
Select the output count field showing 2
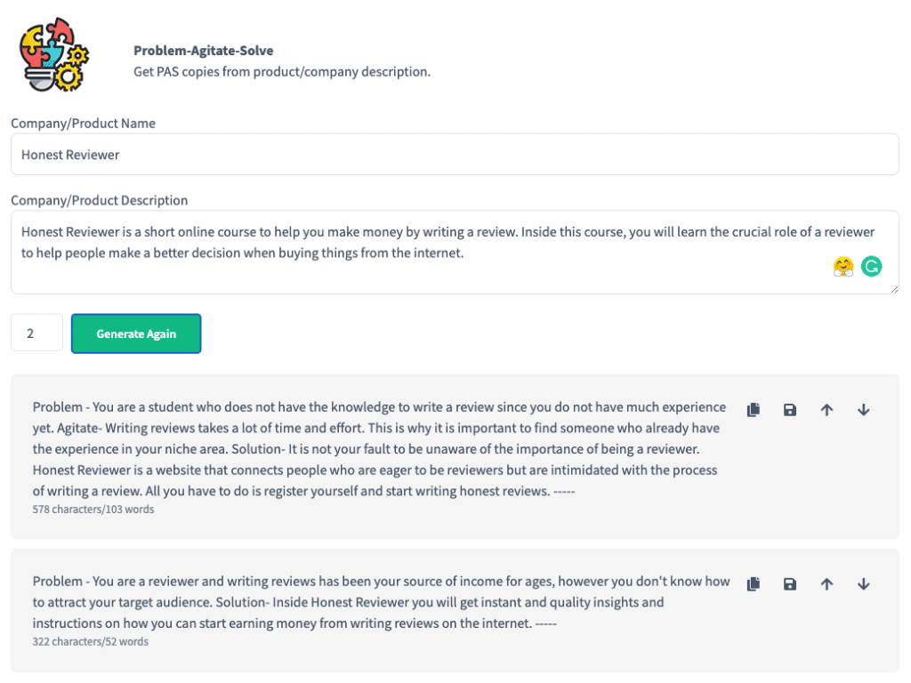click(36, 333)
